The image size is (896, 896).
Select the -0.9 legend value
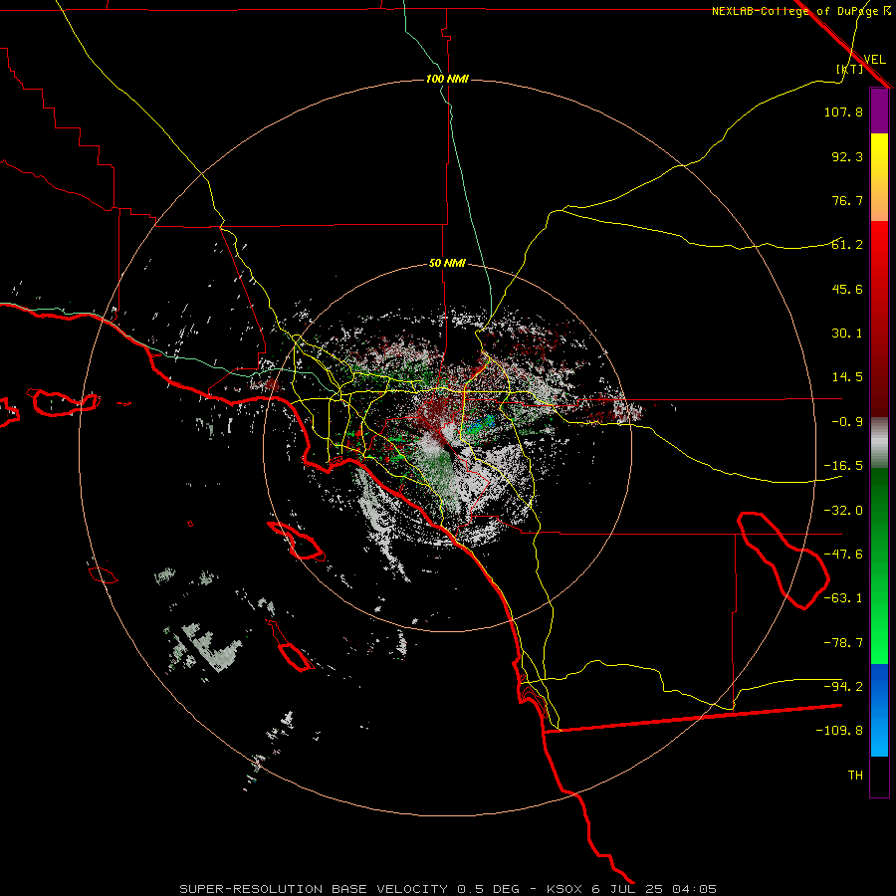(847, 422)
